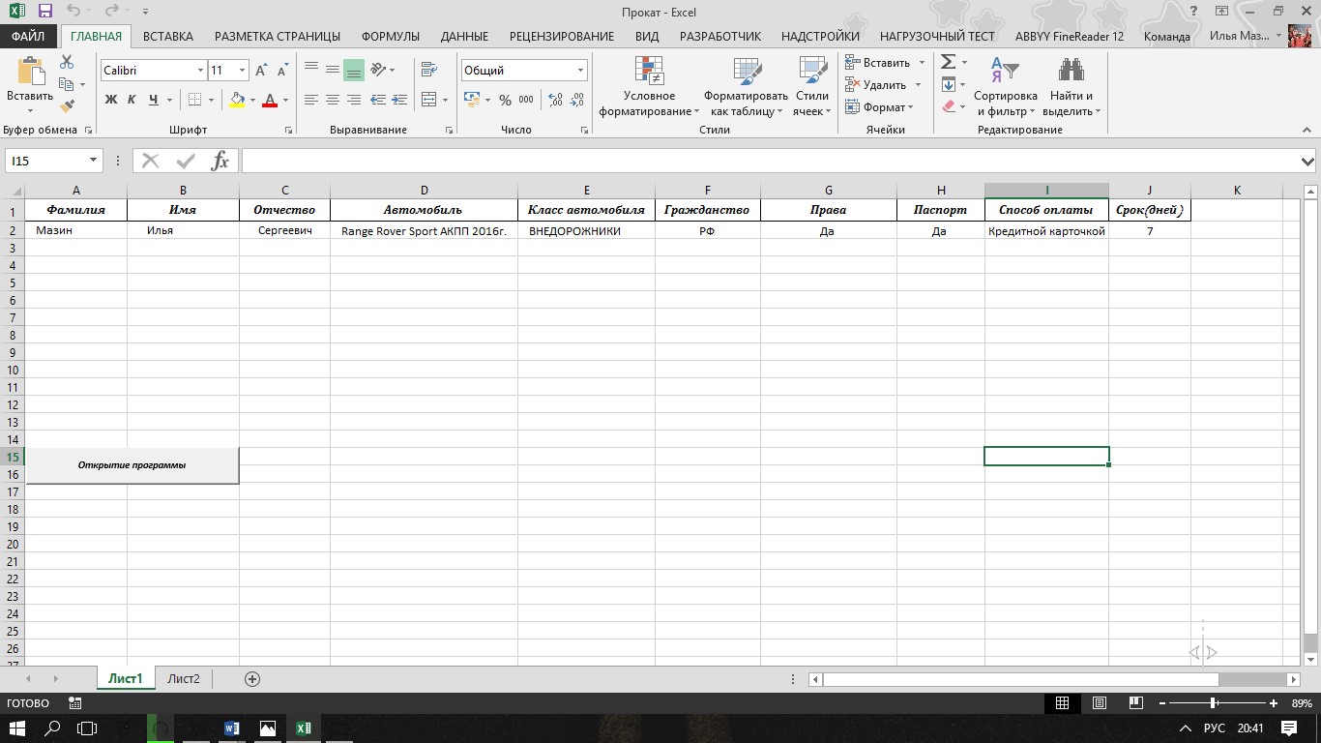Viewport: 1321px width, 743px height.
Task: Increase the decimal places
Action: (x=555, y=100)
